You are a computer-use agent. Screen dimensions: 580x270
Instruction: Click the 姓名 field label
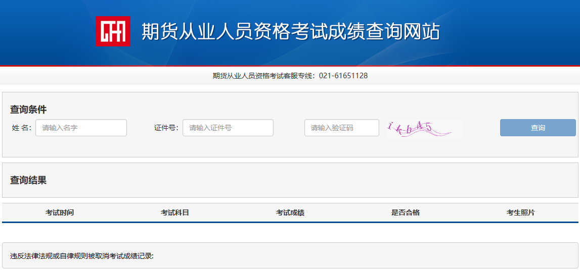(21, 128)
